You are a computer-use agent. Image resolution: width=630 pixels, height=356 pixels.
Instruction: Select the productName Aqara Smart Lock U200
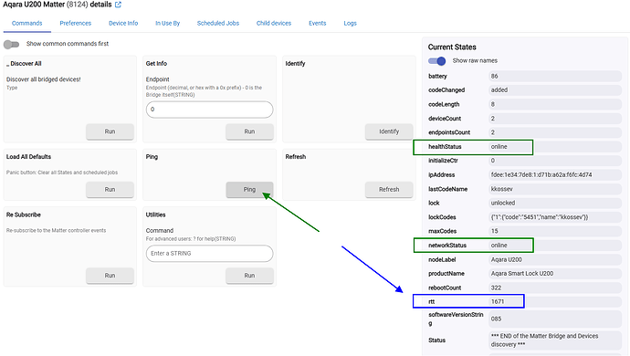point(555,273)
